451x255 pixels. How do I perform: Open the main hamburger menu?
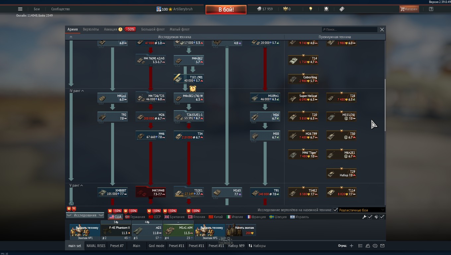(20, 9)
